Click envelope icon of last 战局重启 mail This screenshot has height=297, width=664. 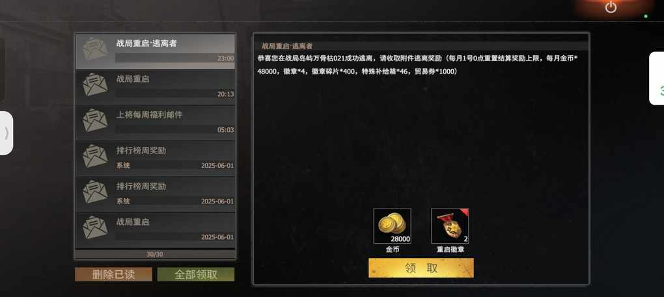[95, 227]
